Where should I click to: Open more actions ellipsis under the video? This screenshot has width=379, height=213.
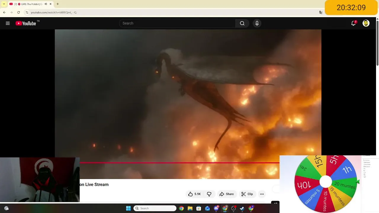(x=262, y=194)
